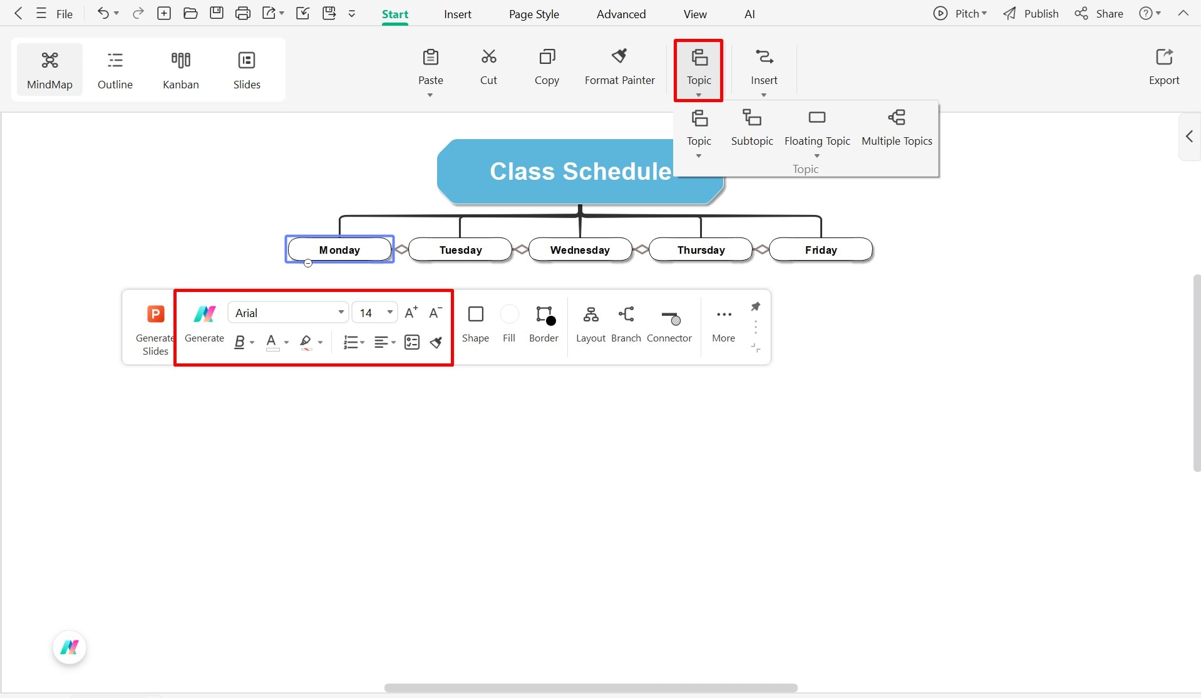Open the Paste dropdown arrow

[x=430, y=95]
